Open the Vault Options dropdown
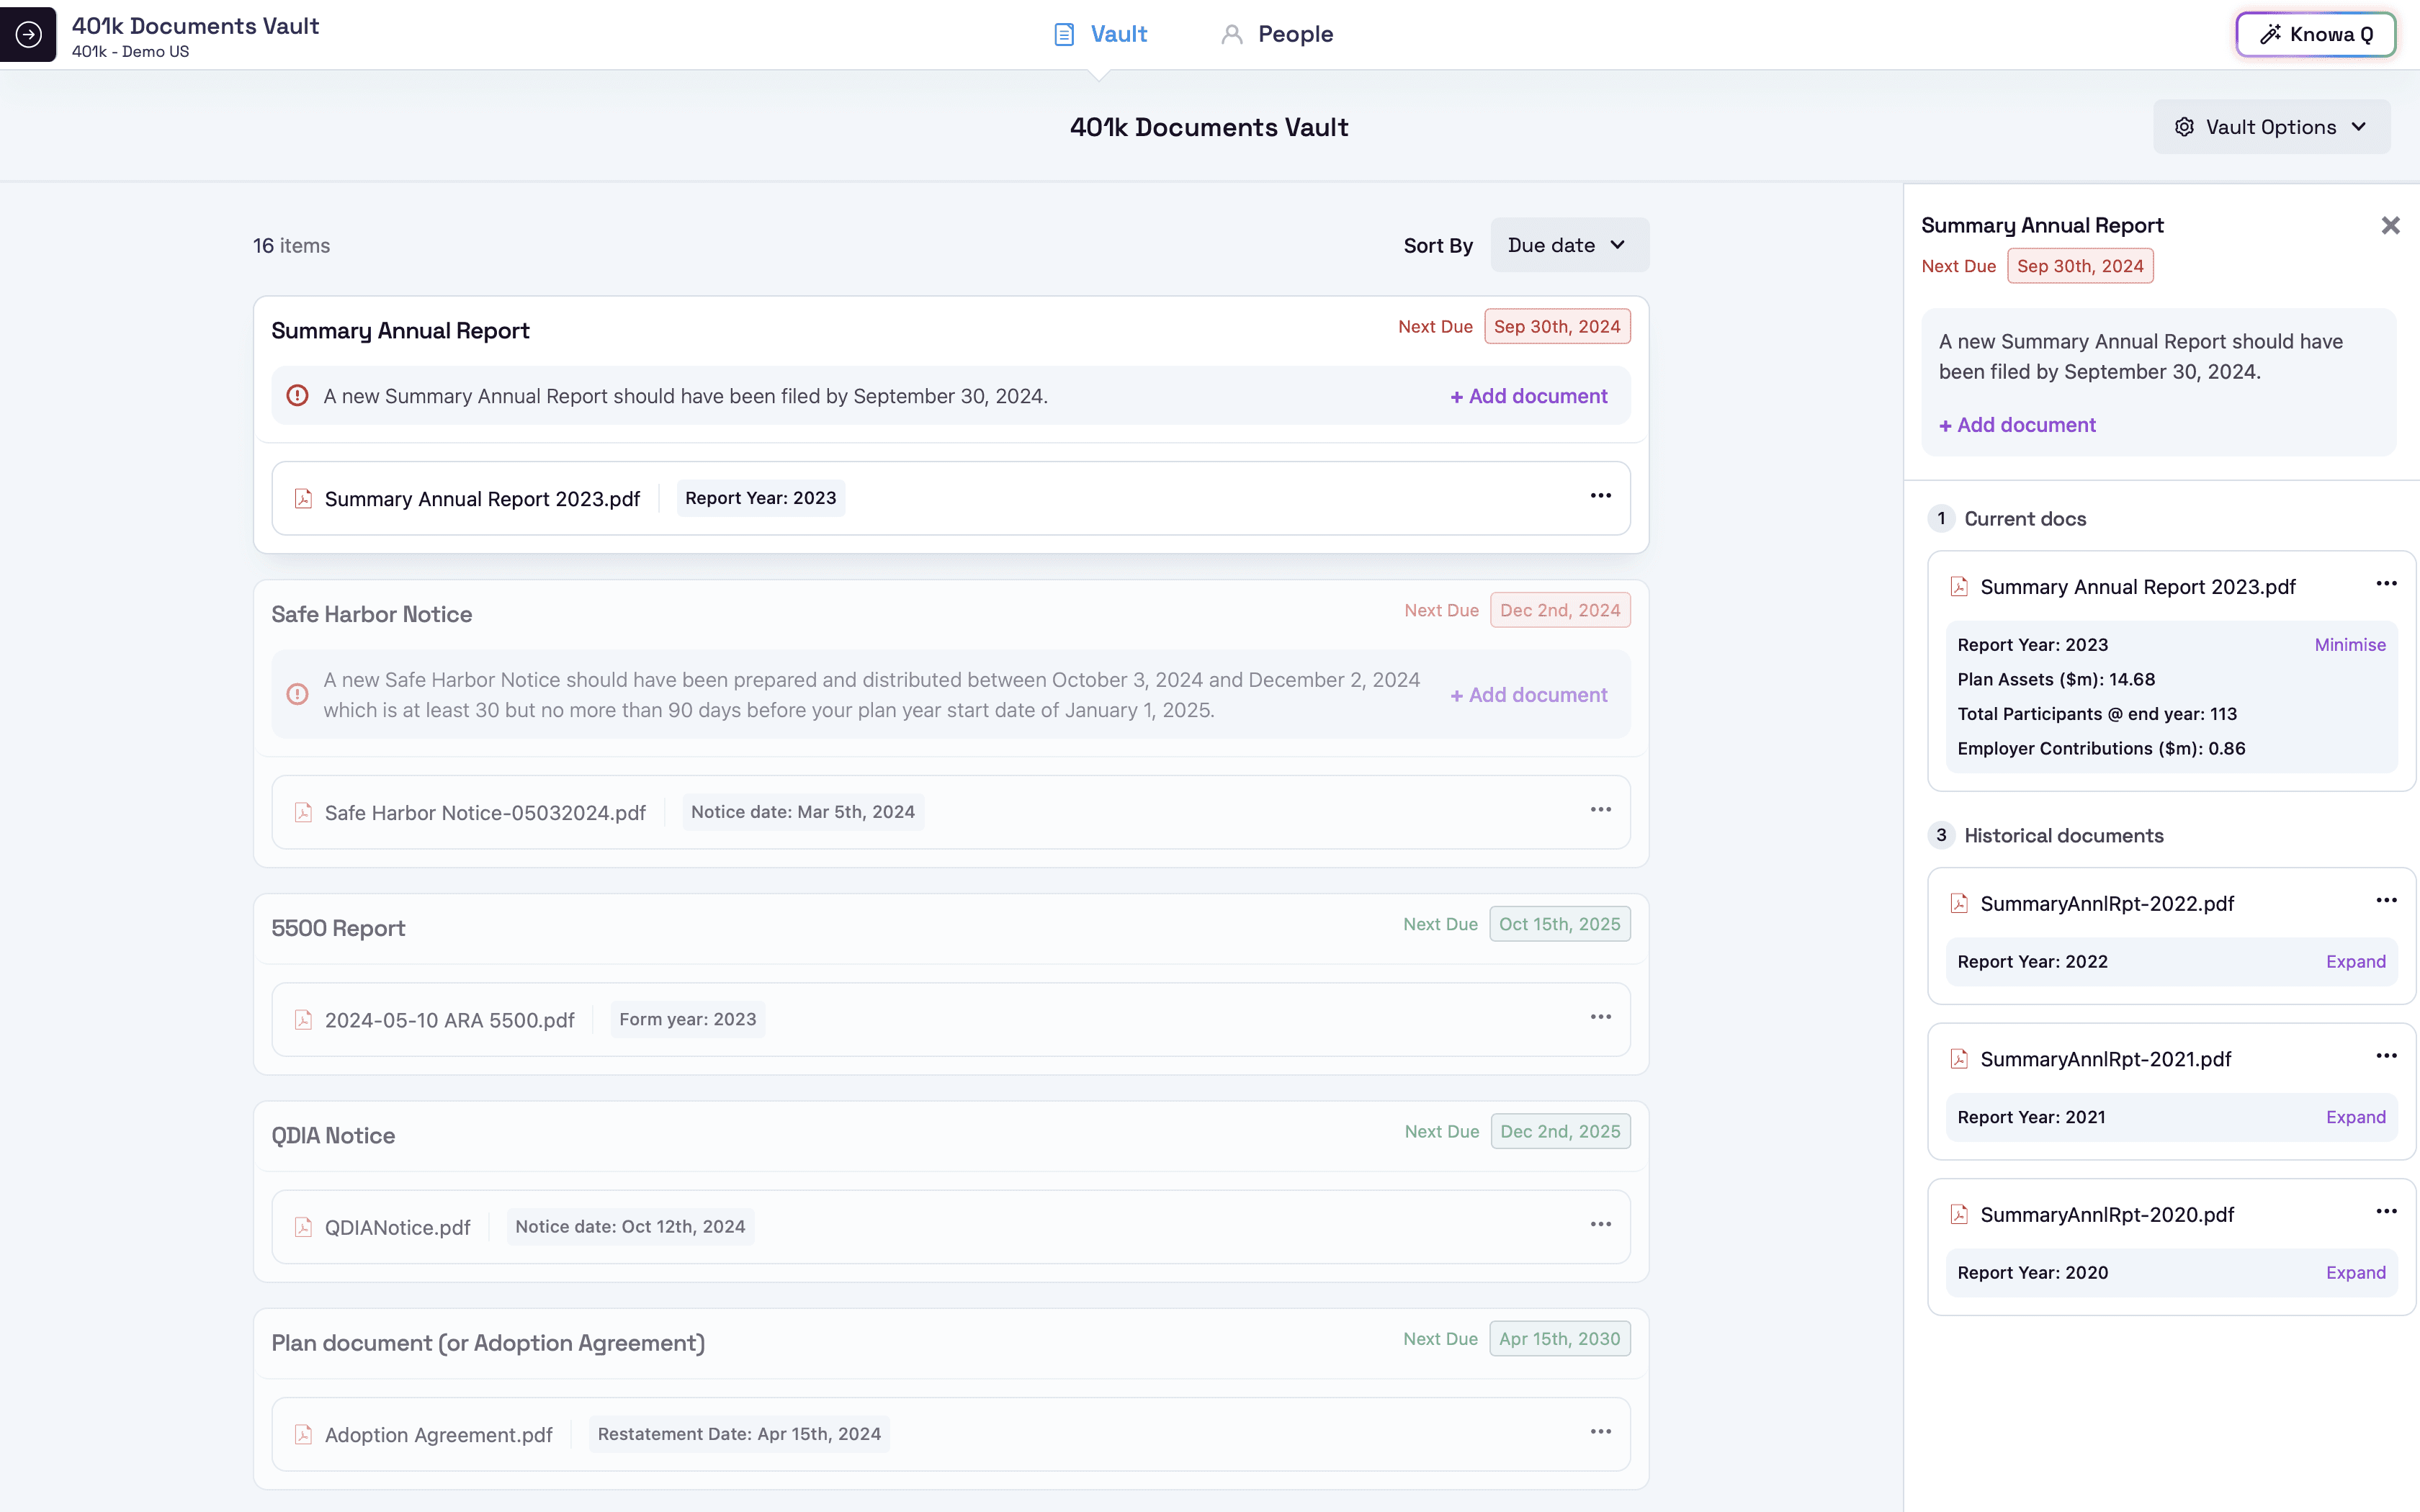 (2271, 127)
